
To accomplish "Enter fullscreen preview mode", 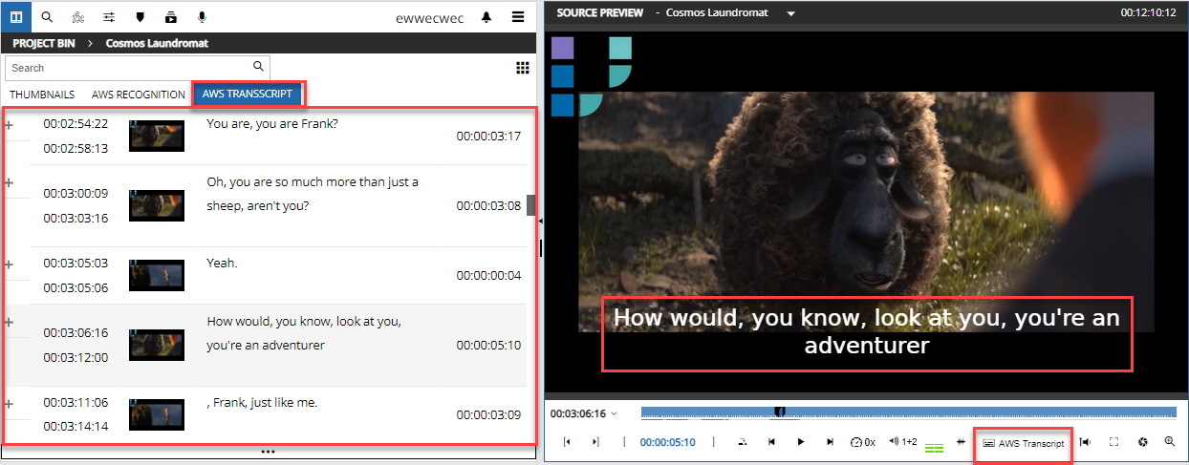I will click(x=1113, y=442).
